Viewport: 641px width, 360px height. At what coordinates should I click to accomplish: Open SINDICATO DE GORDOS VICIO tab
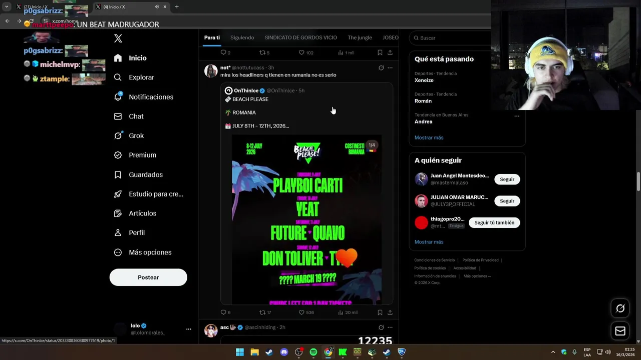pyautogui.click(x=301, y=37)
